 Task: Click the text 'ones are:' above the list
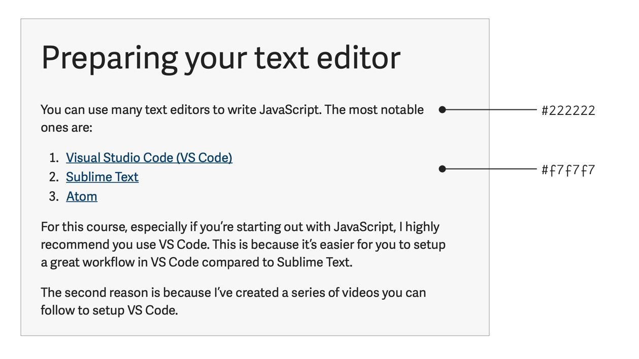coord(66,128)
